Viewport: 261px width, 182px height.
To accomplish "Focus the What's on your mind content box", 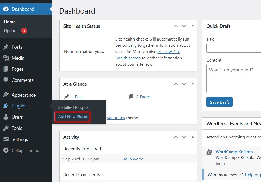I will pos(234,79).
